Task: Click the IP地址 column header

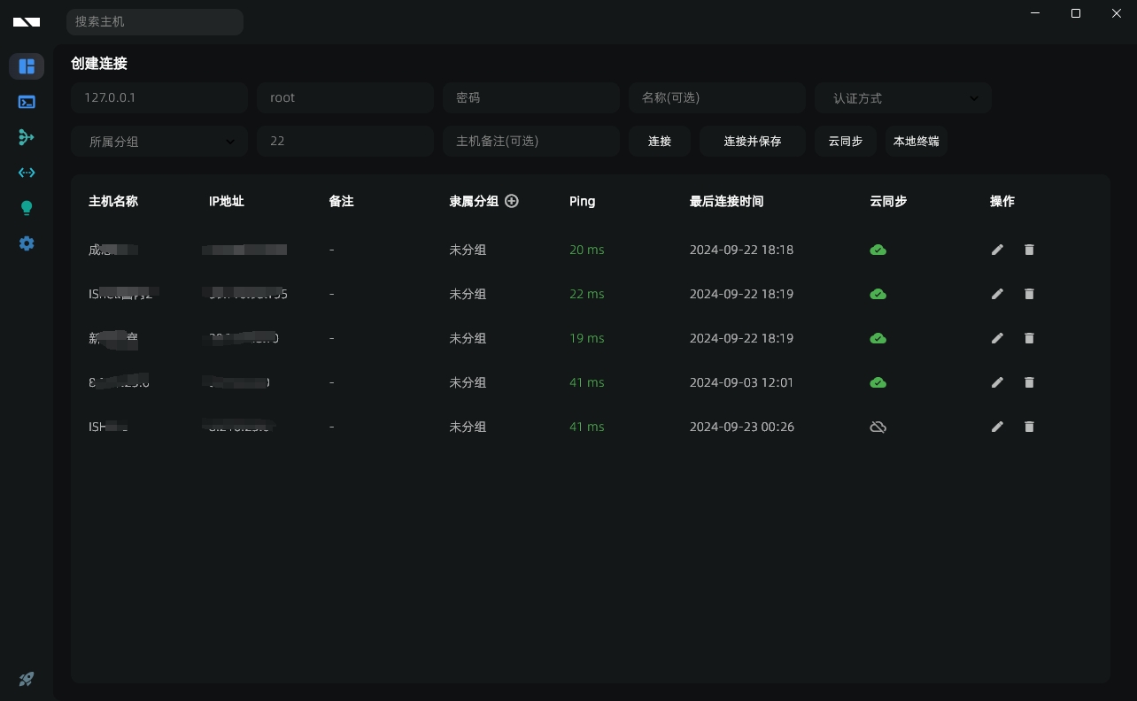Action: coord(227,201)
